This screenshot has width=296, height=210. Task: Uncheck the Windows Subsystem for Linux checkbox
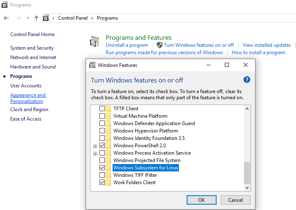tap(102, 168)
